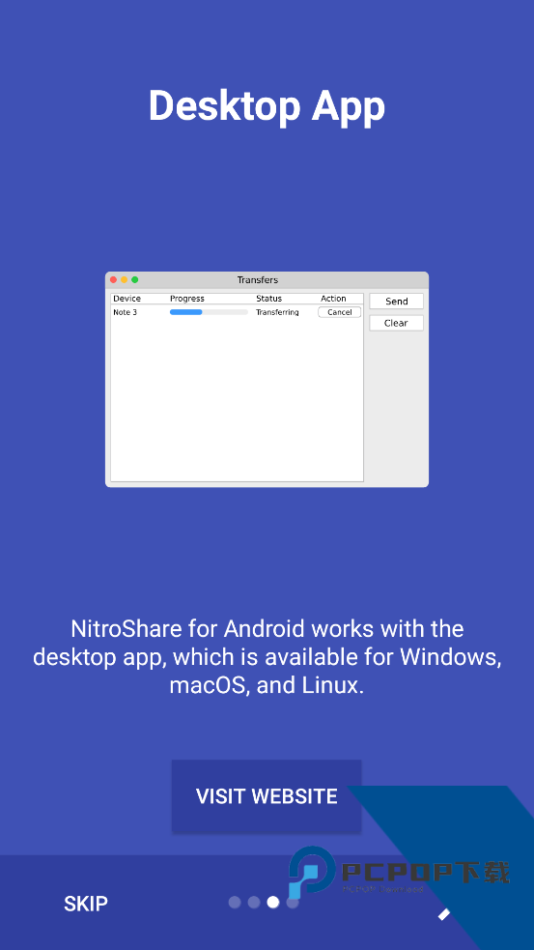The width and height of the screenshot is (534, 950).
Task: Click the Note 3 transfer progress bar
Action: point(209,312)
